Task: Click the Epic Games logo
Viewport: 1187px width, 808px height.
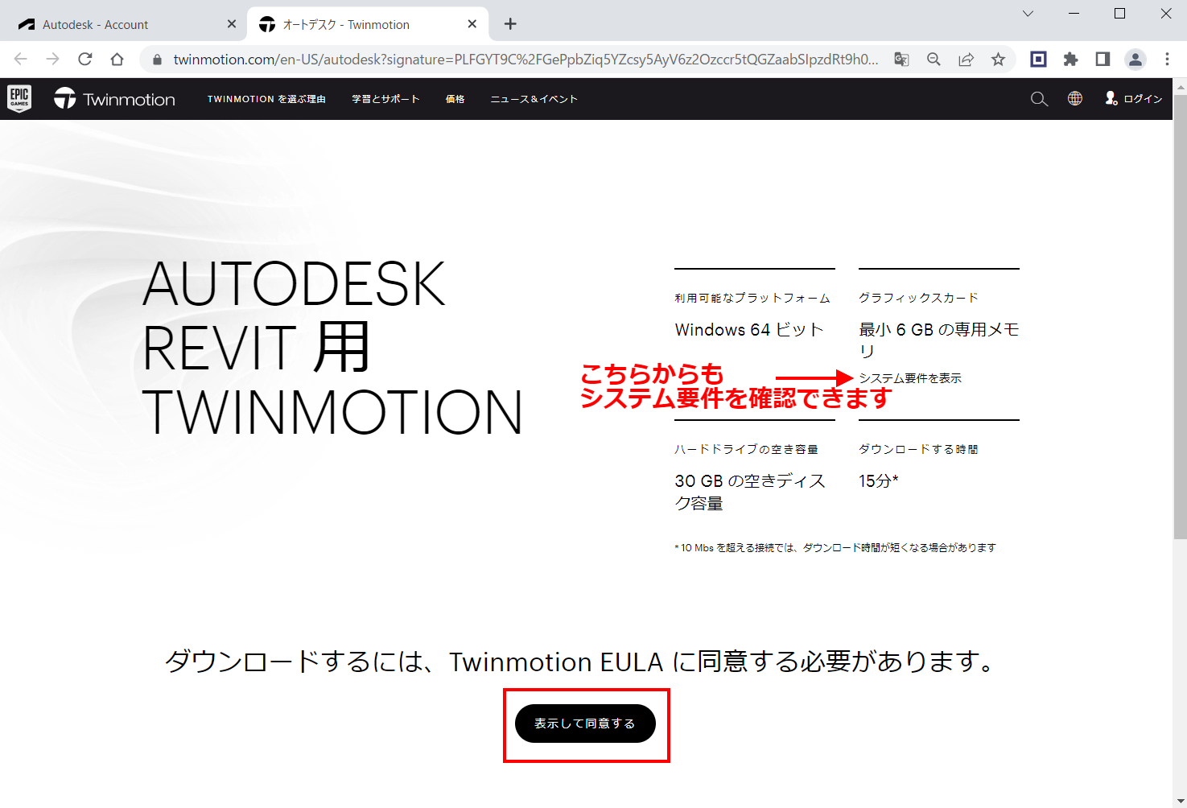Action: (19, 98)
